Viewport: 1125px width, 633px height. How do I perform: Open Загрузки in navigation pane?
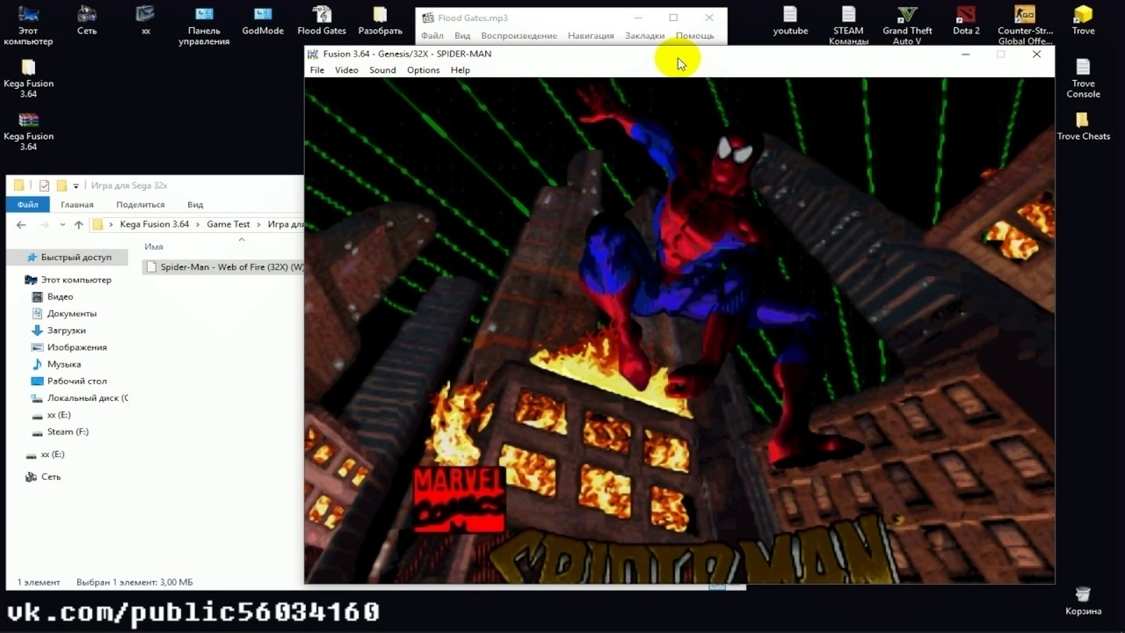[x=66, y=331]
